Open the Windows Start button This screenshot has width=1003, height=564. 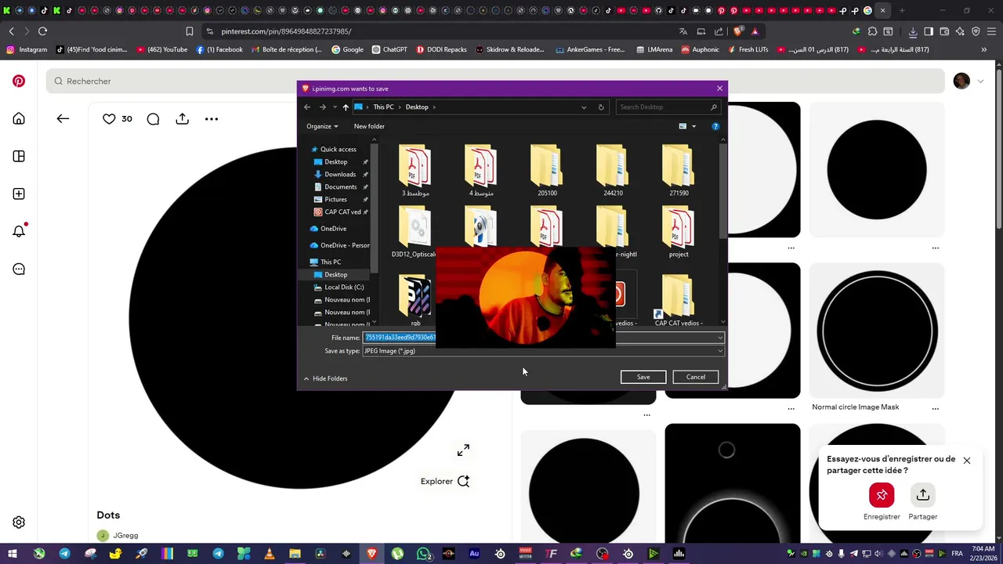click(x=13, y=554)
